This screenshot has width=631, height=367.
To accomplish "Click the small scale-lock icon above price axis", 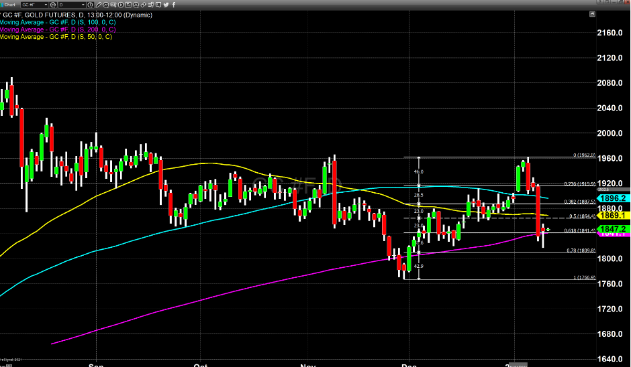I will pyautogui.click(x=592, y=14).
